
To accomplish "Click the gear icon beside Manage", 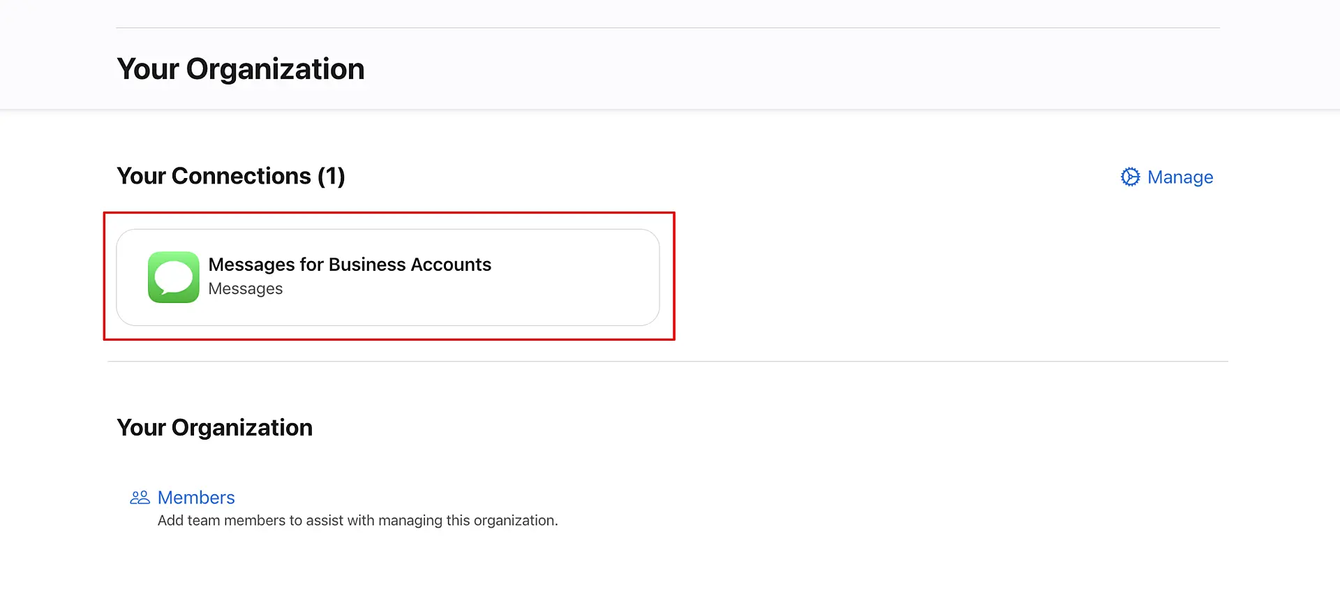I will pos(1130,177).
